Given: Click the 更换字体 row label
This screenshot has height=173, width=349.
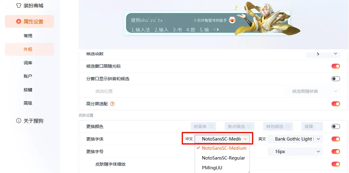Looking at the screenshot, I should (95, 139).
